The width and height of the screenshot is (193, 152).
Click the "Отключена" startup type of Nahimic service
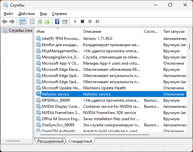click(x=173, y=94)
